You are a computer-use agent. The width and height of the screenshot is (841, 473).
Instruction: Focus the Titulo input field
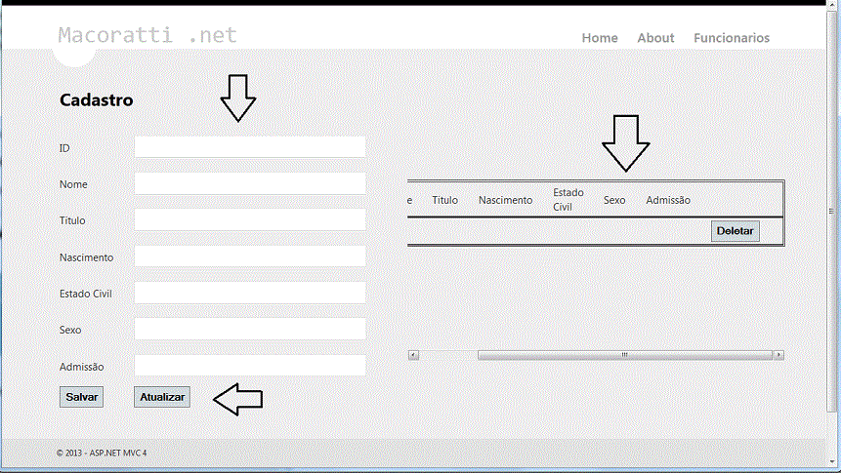coord(250,220)
